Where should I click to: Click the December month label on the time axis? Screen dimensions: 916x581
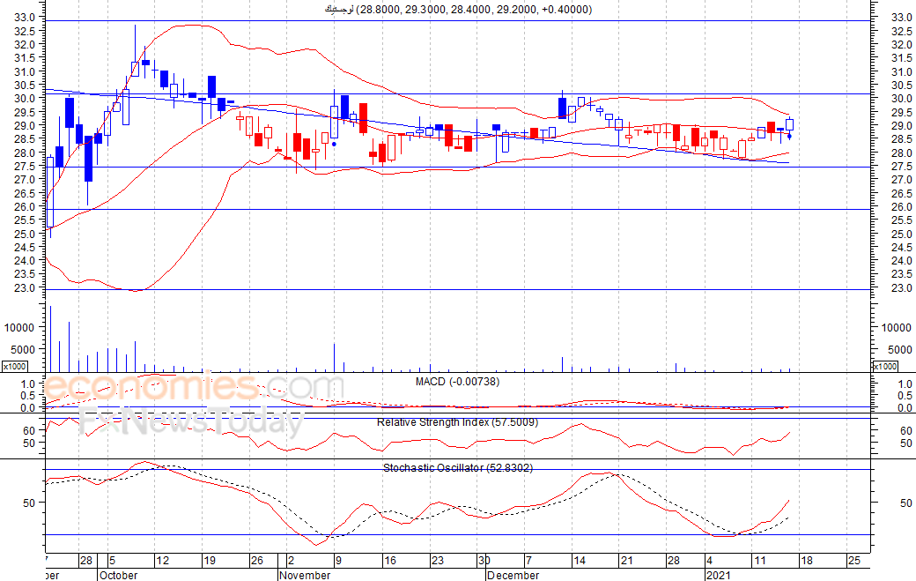click(x=513, y=575)
